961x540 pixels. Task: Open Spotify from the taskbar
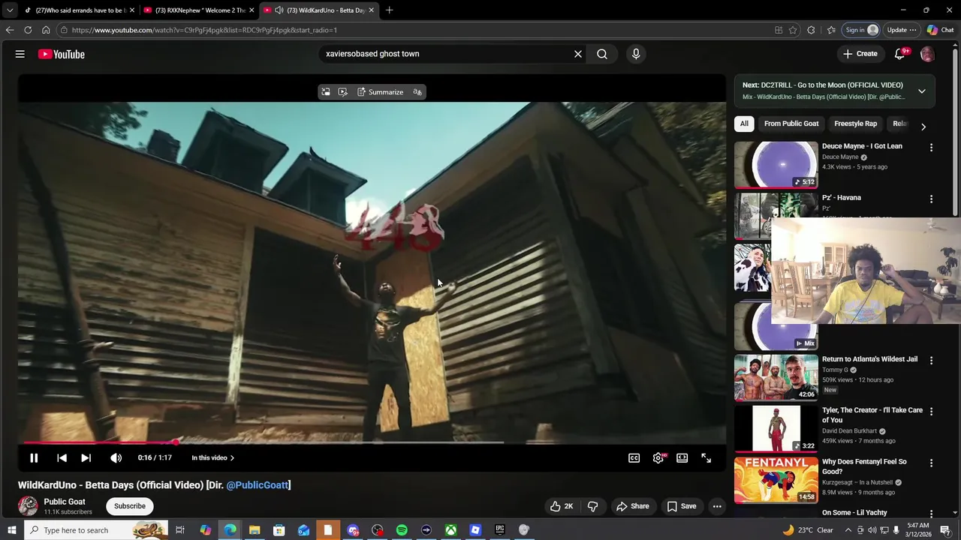402,530
